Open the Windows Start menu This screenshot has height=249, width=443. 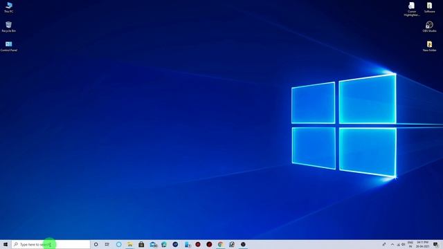click(6, 244)
